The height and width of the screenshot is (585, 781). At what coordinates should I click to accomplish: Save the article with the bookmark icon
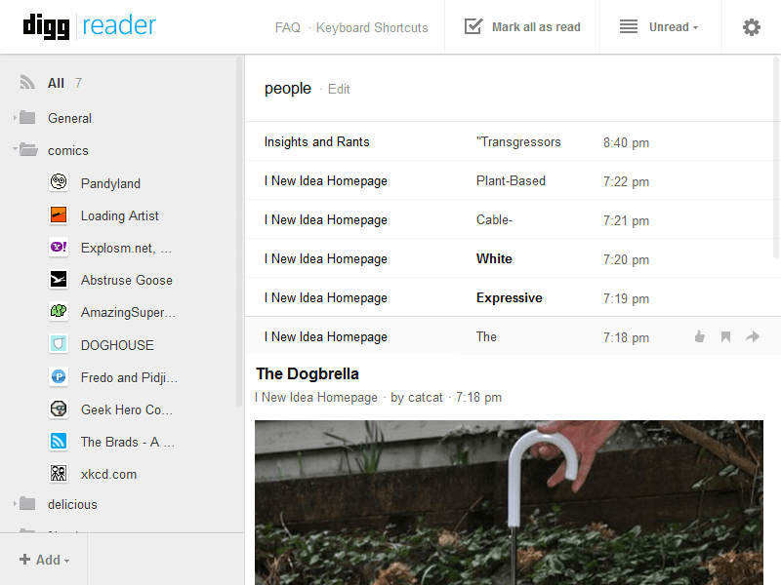pos(725,336)
